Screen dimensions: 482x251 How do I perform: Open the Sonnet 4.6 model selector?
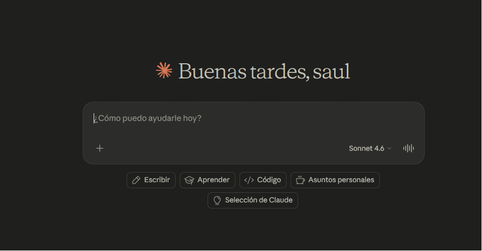coord(370,148)
